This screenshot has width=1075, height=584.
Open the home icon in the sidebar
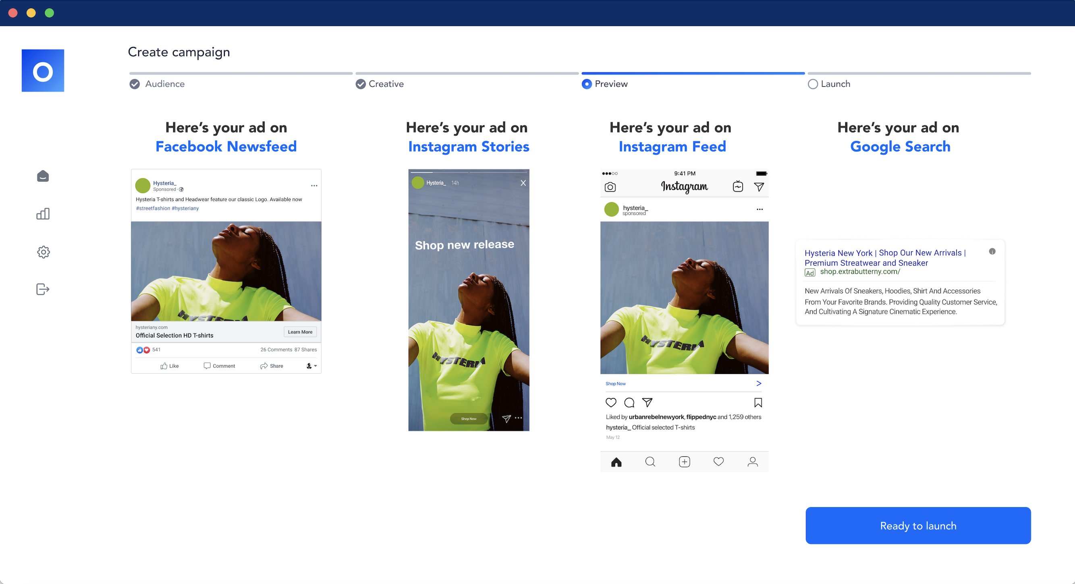43,176
